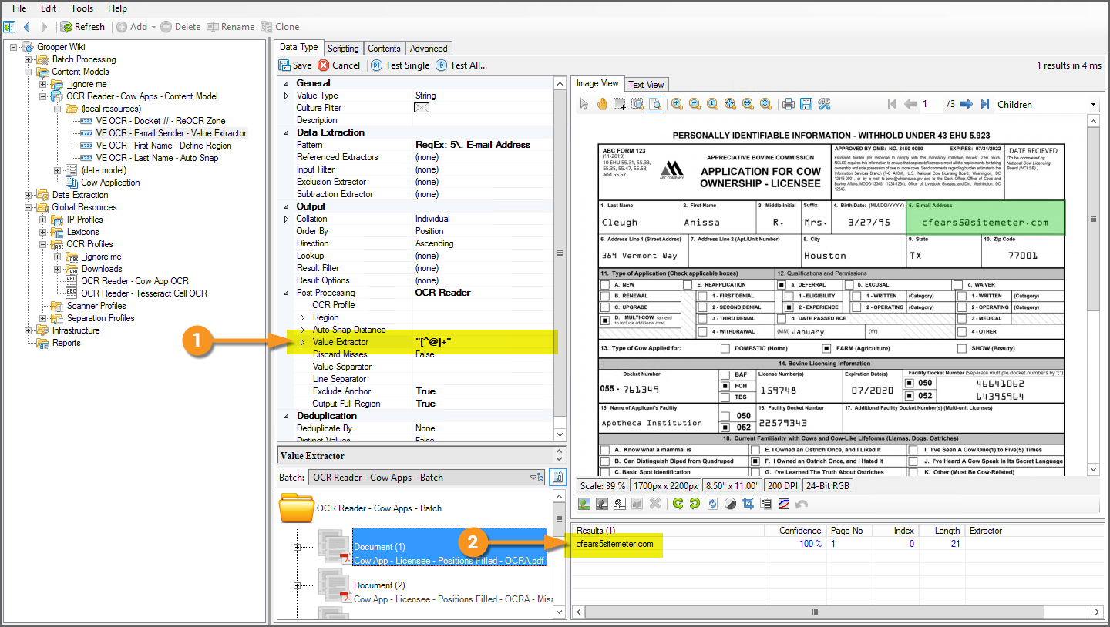This screenshot has width=1110, height=627.
Task: Click the Save button
Action: tap(295, 65)
